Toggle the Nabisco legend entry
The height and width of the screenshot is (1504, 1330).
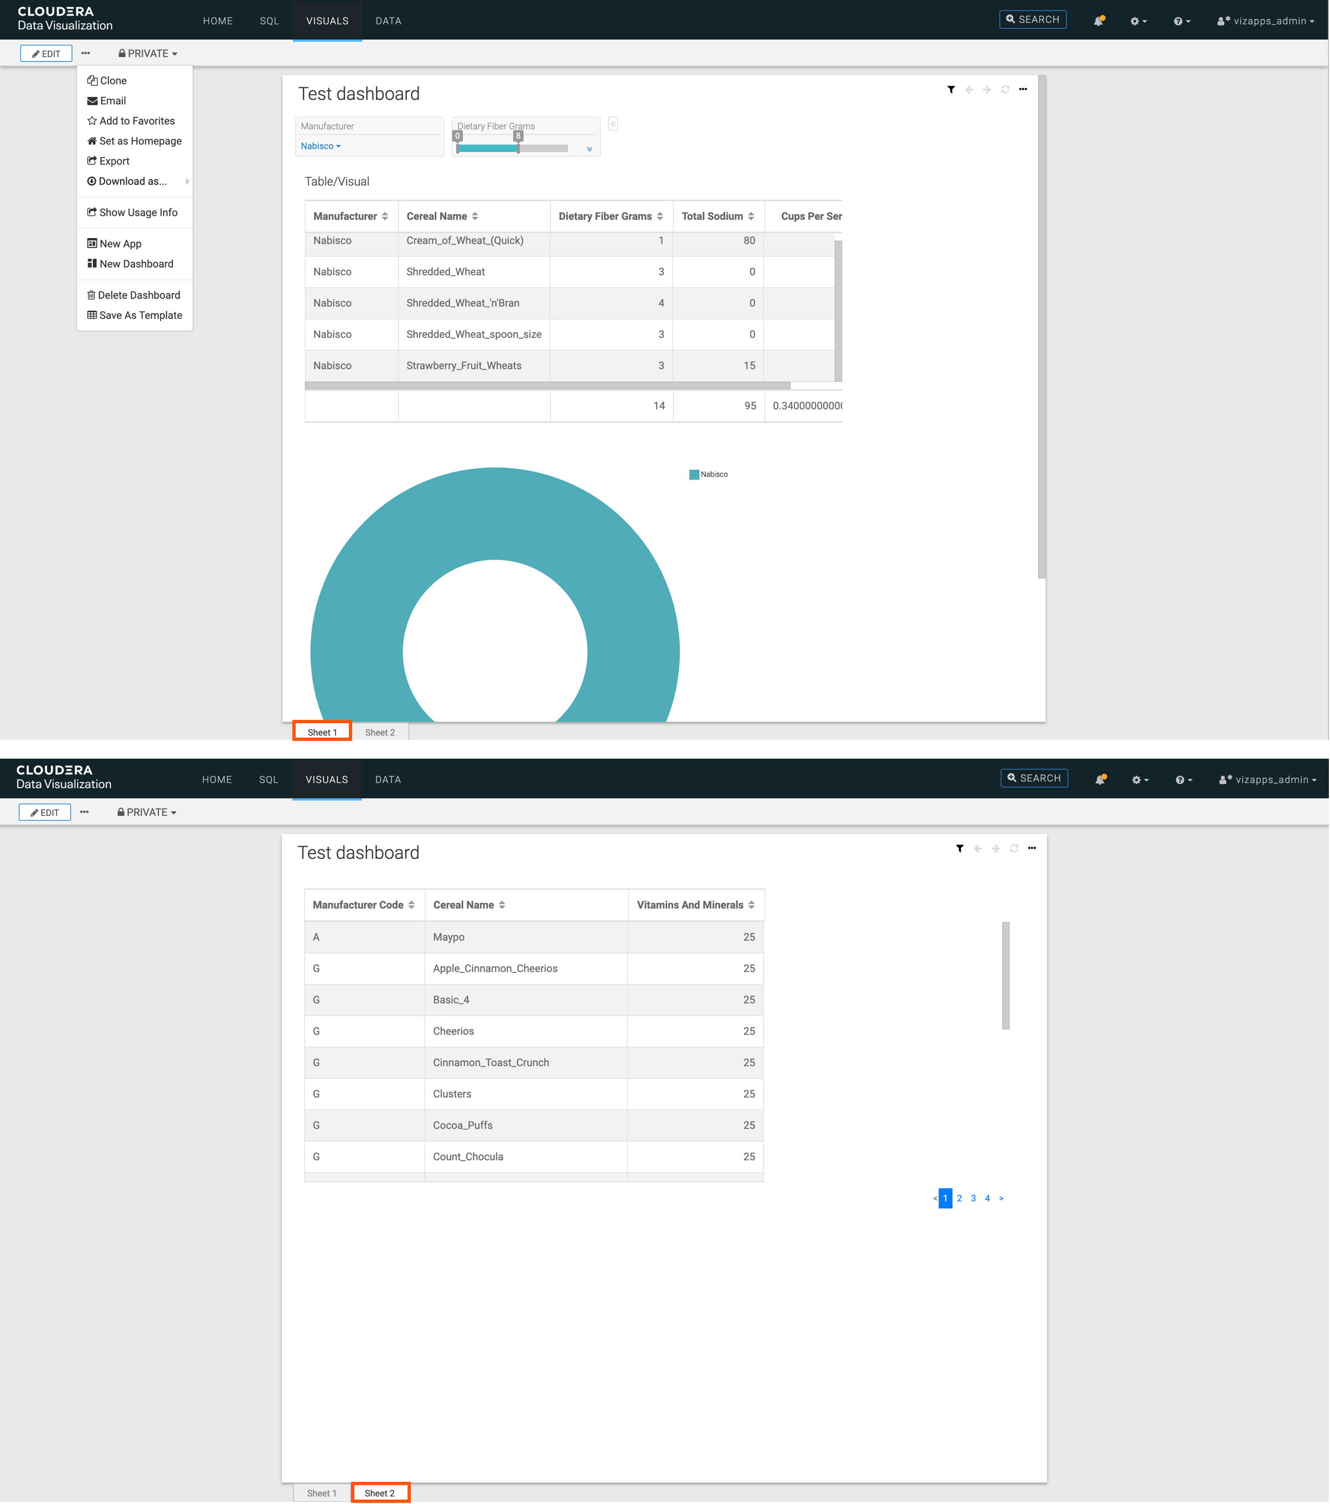click(x=708, y=475)
